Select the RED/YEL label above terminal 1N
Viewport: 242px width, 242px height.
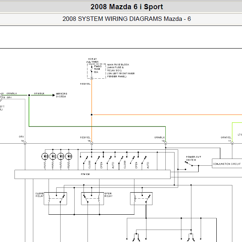click(x=85, y=137)
